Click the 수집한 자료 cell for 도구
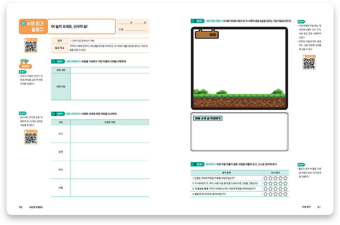Image resolution: width=340 pixels, height=225 pixels. coord(110,134)
